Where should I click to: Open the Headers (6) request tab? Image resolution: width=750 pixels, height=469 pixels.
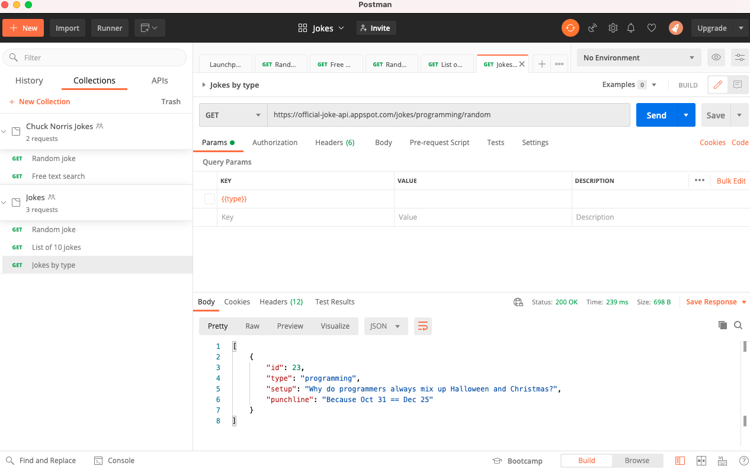pyautogui.click(x=335, y=142)
